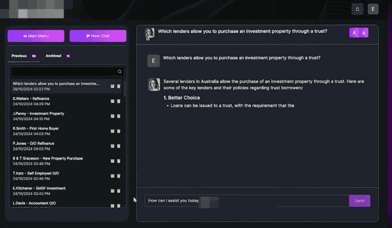Start a New Chat

pyautogui.click(x=98, y=36)
